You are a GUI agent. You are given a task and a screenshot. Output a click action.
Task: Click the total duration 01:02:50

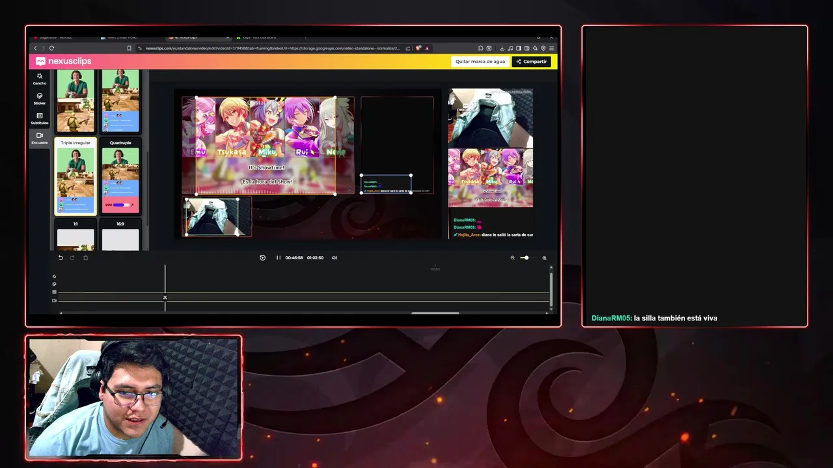point(315,258)
